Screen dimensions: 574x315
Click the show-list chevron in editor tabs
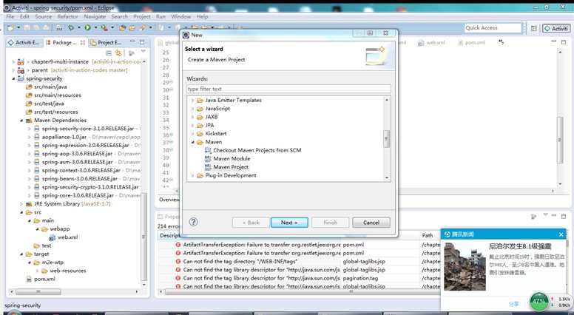(x=502, y=43)
